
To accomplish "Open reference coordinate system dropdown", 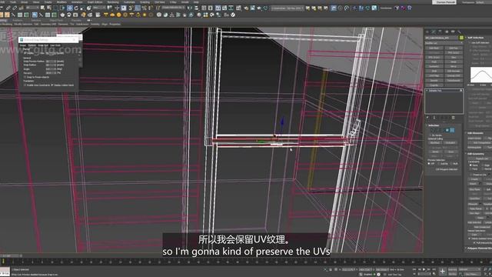I will [x=99, y=8].
